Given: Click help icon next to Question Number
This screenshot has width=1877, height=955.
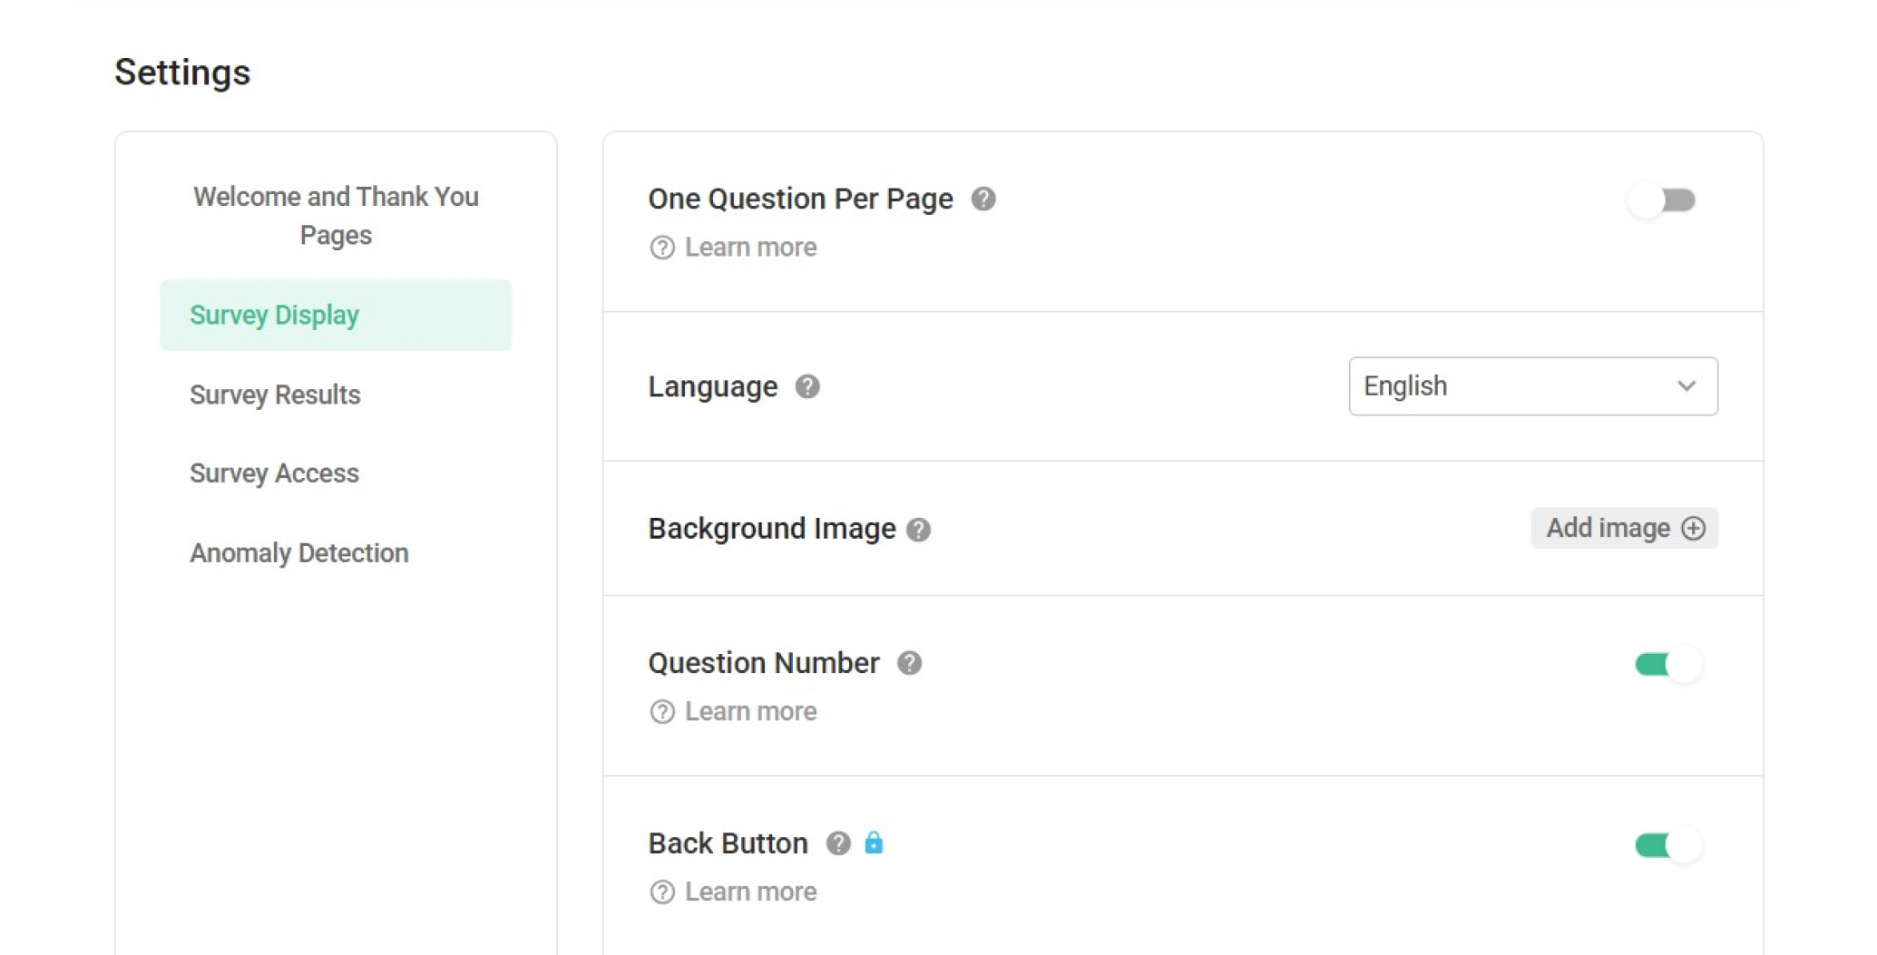Looking at the screenshot, I should pyautogui.click(x=909, y=664).
